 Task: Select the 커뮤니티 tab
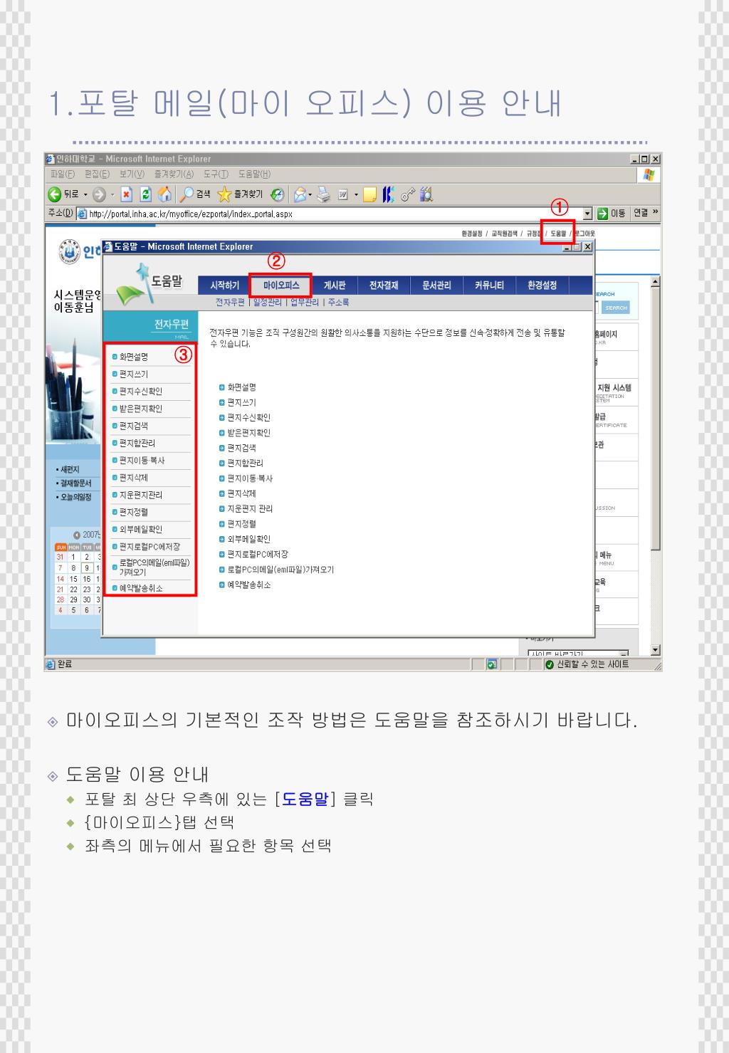(489, 285)
